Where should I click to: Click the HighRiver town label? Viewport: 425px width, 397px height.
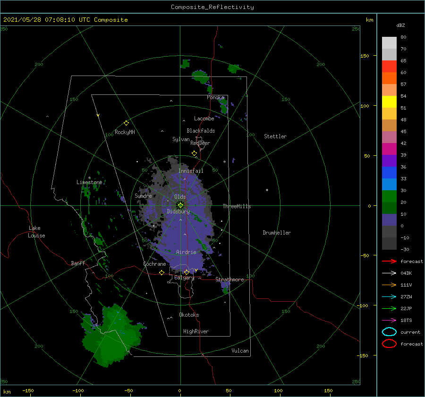coord(196,331)
